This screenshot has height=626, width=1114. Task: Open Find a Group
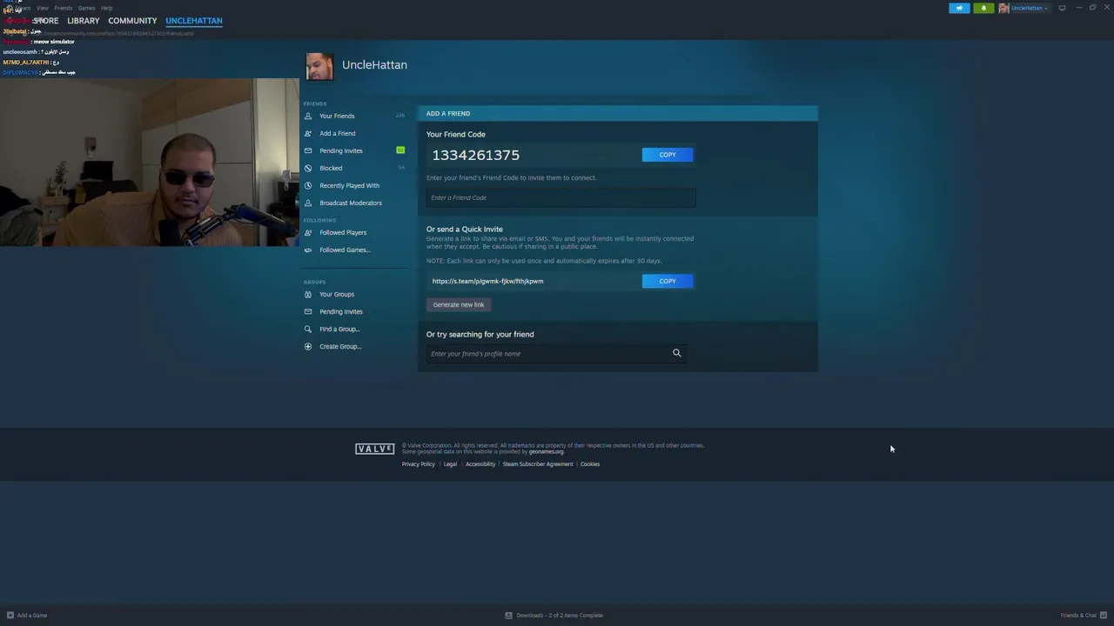339,329
